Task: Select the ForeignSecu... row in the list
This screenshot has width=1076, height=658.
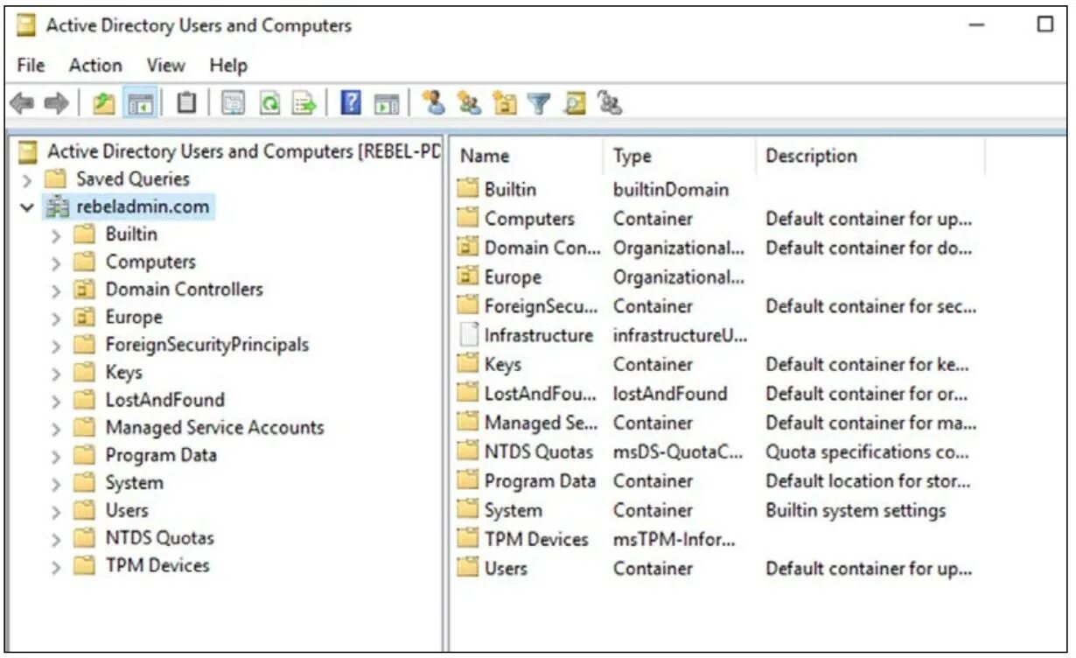Action: (x=717, y=306)
